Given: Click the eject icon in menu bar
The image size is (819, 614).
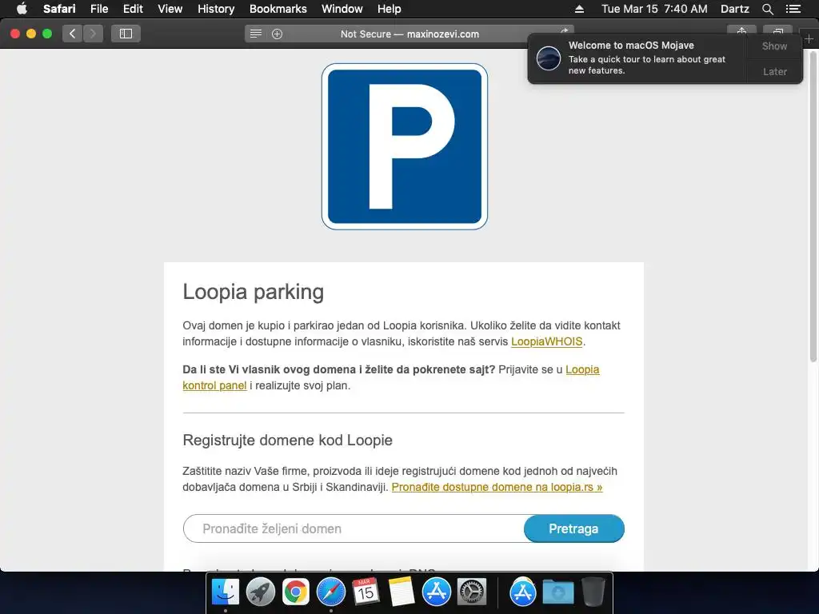Looking at the screenshot, I should 579,9.
